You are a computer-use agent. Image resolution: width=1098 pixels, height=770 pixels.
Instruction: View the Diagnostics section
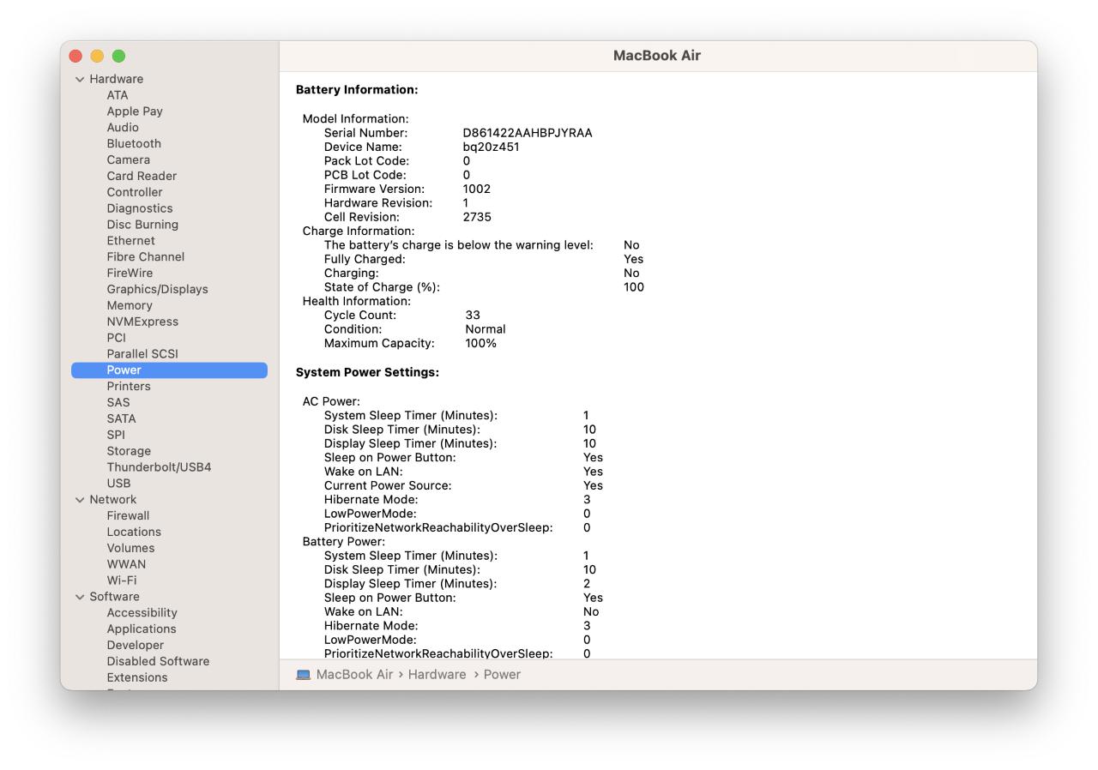140,208
